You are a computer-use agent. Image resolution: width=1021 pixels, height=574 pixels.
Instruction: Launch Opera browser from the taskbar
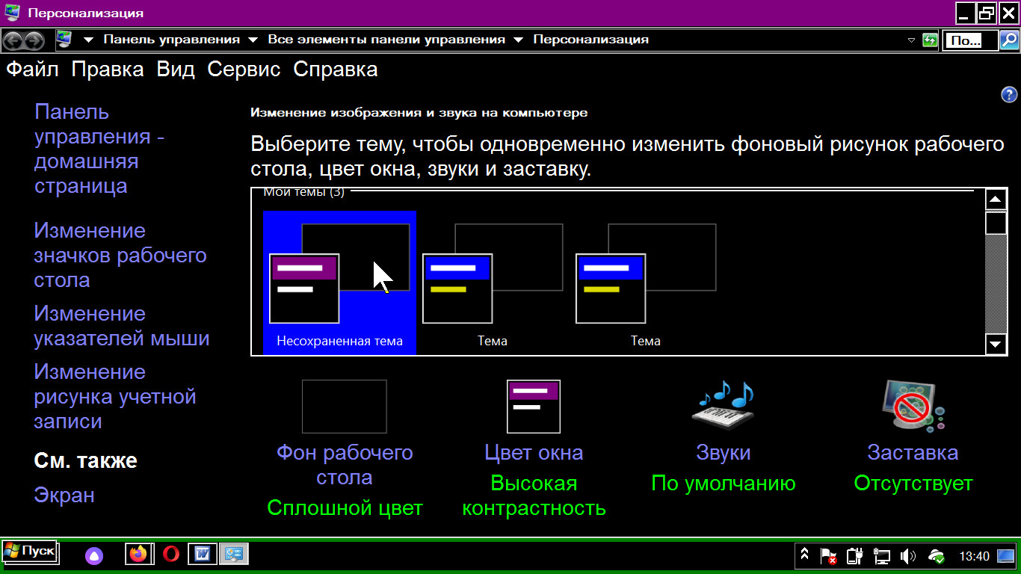(170, 554)
